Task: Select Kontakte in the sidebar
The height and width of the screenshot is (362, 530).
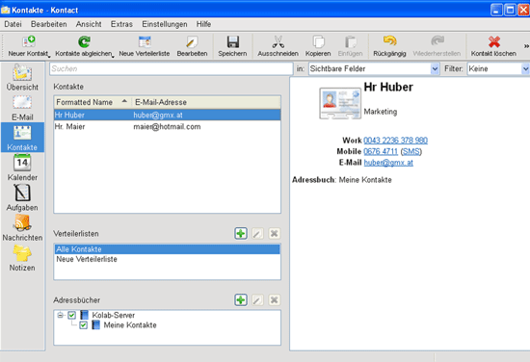Action: coord(22,138)
